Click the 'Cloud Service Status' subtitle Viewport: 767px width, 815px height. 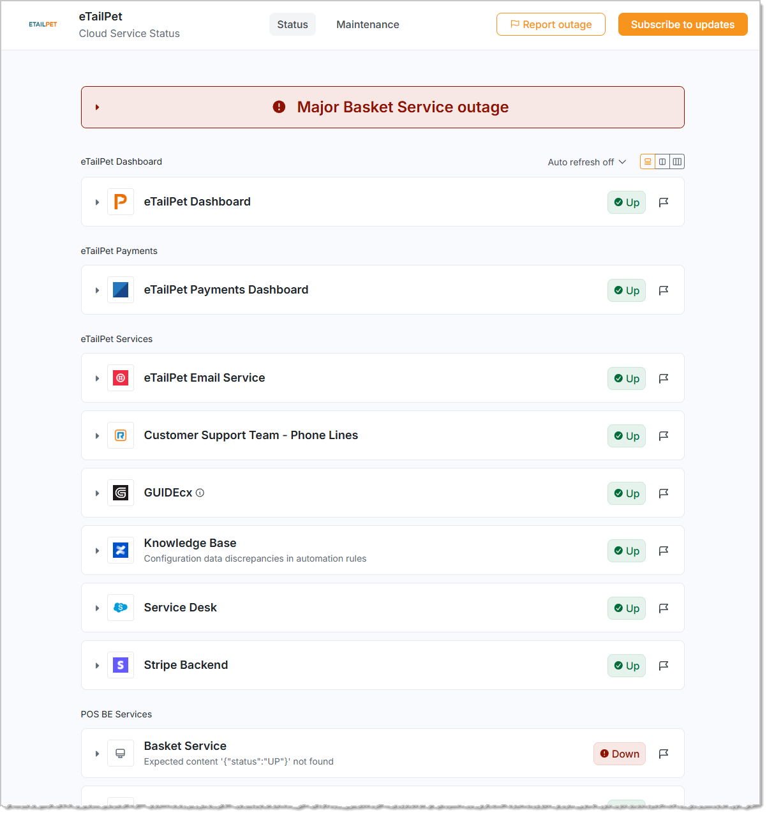tap(130, 34)
